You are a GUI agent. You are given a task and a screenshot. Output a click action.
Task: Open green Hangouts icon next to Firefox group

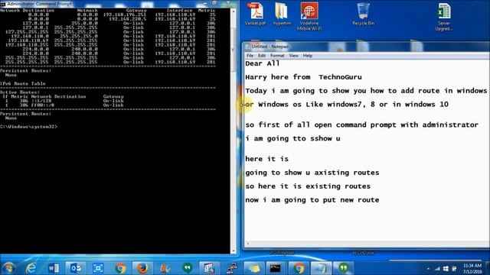tap(187, 268)
